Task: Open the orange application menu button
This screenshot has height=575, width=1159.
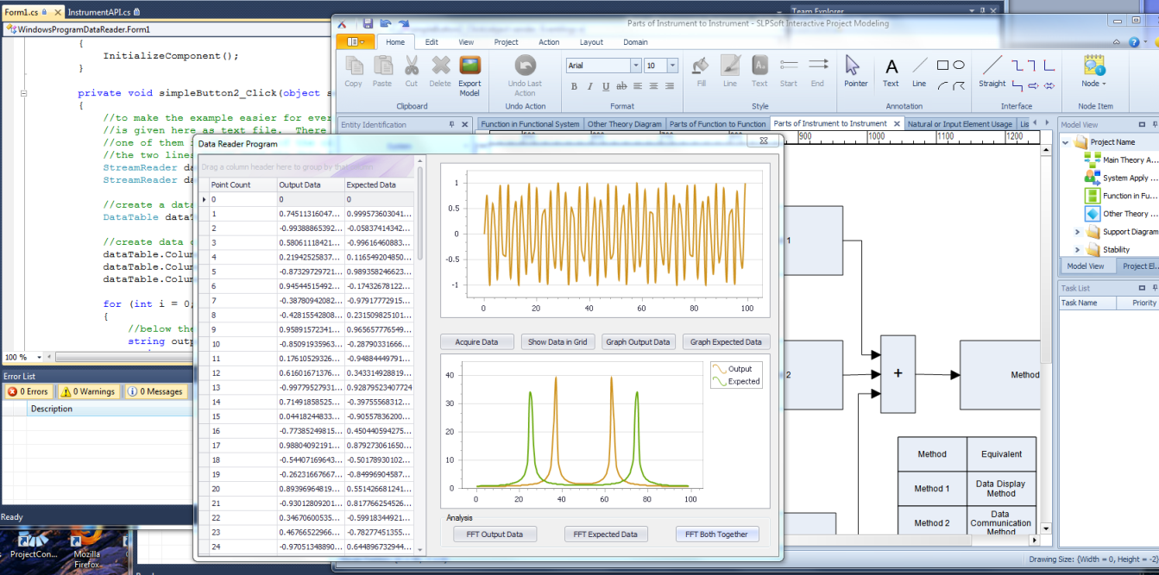Action: (x=356, y=41)
